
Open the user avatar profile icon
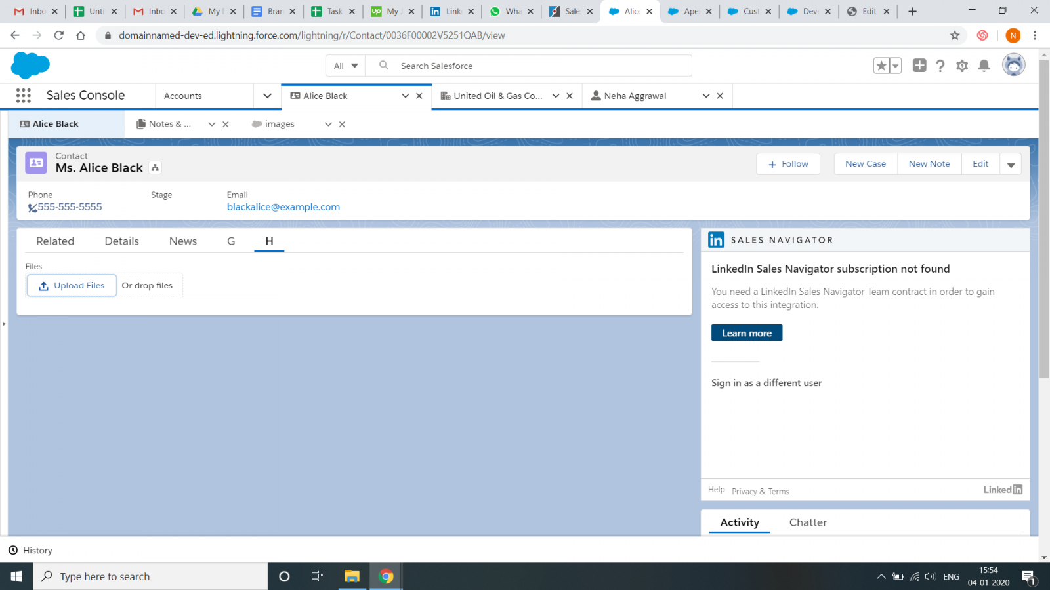1014,65
